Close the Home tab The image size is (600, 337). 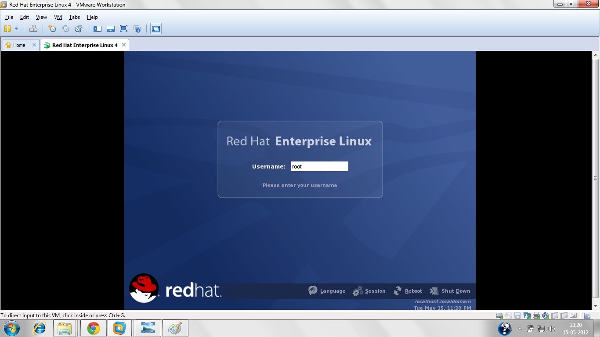(34, 45)
